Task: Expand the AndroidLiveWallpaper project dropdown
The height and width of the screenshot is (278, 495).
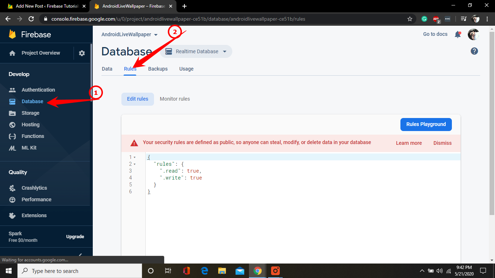Action: coord(129,34)
